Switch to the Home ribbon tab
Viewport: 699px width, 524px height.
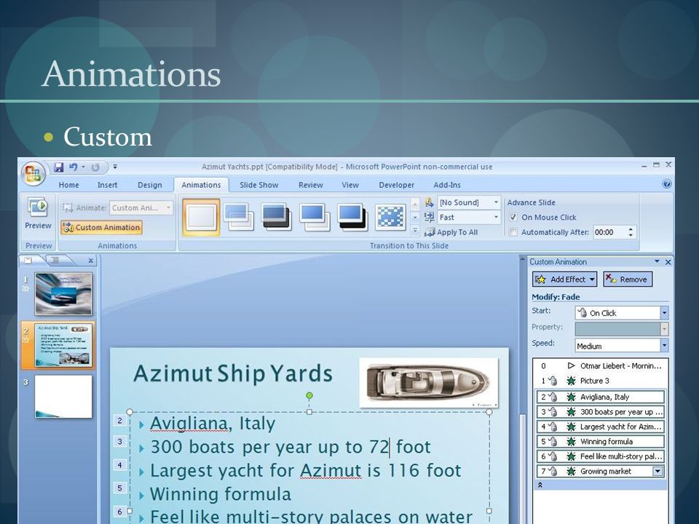tap(68, 185)
